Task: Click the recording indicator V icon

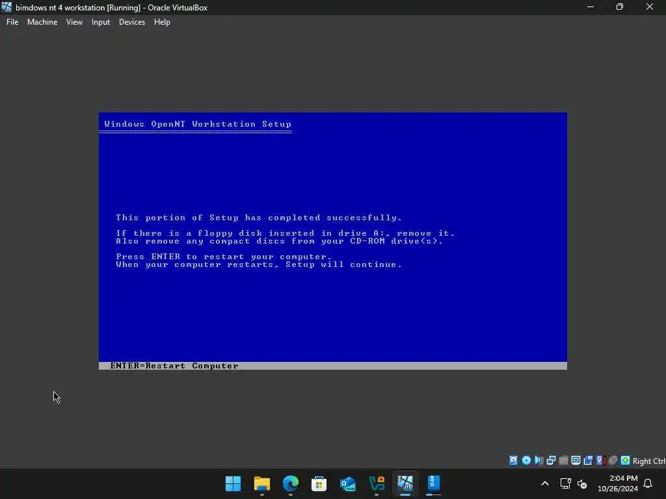Action: pos(600,461)
